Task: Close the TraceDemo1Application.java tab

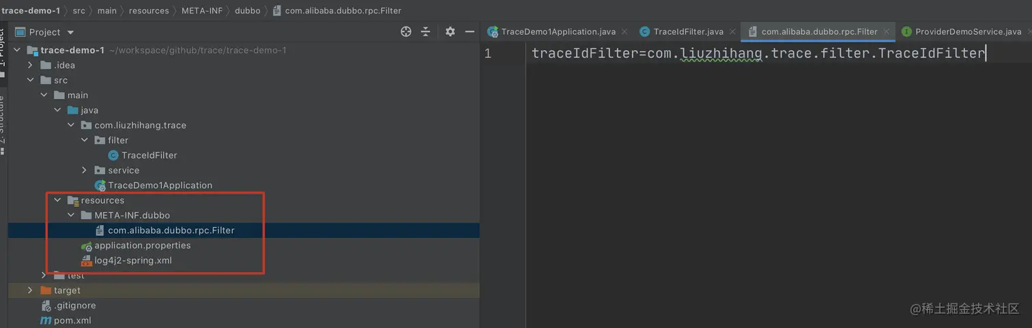Action: [x=625, y=32]
